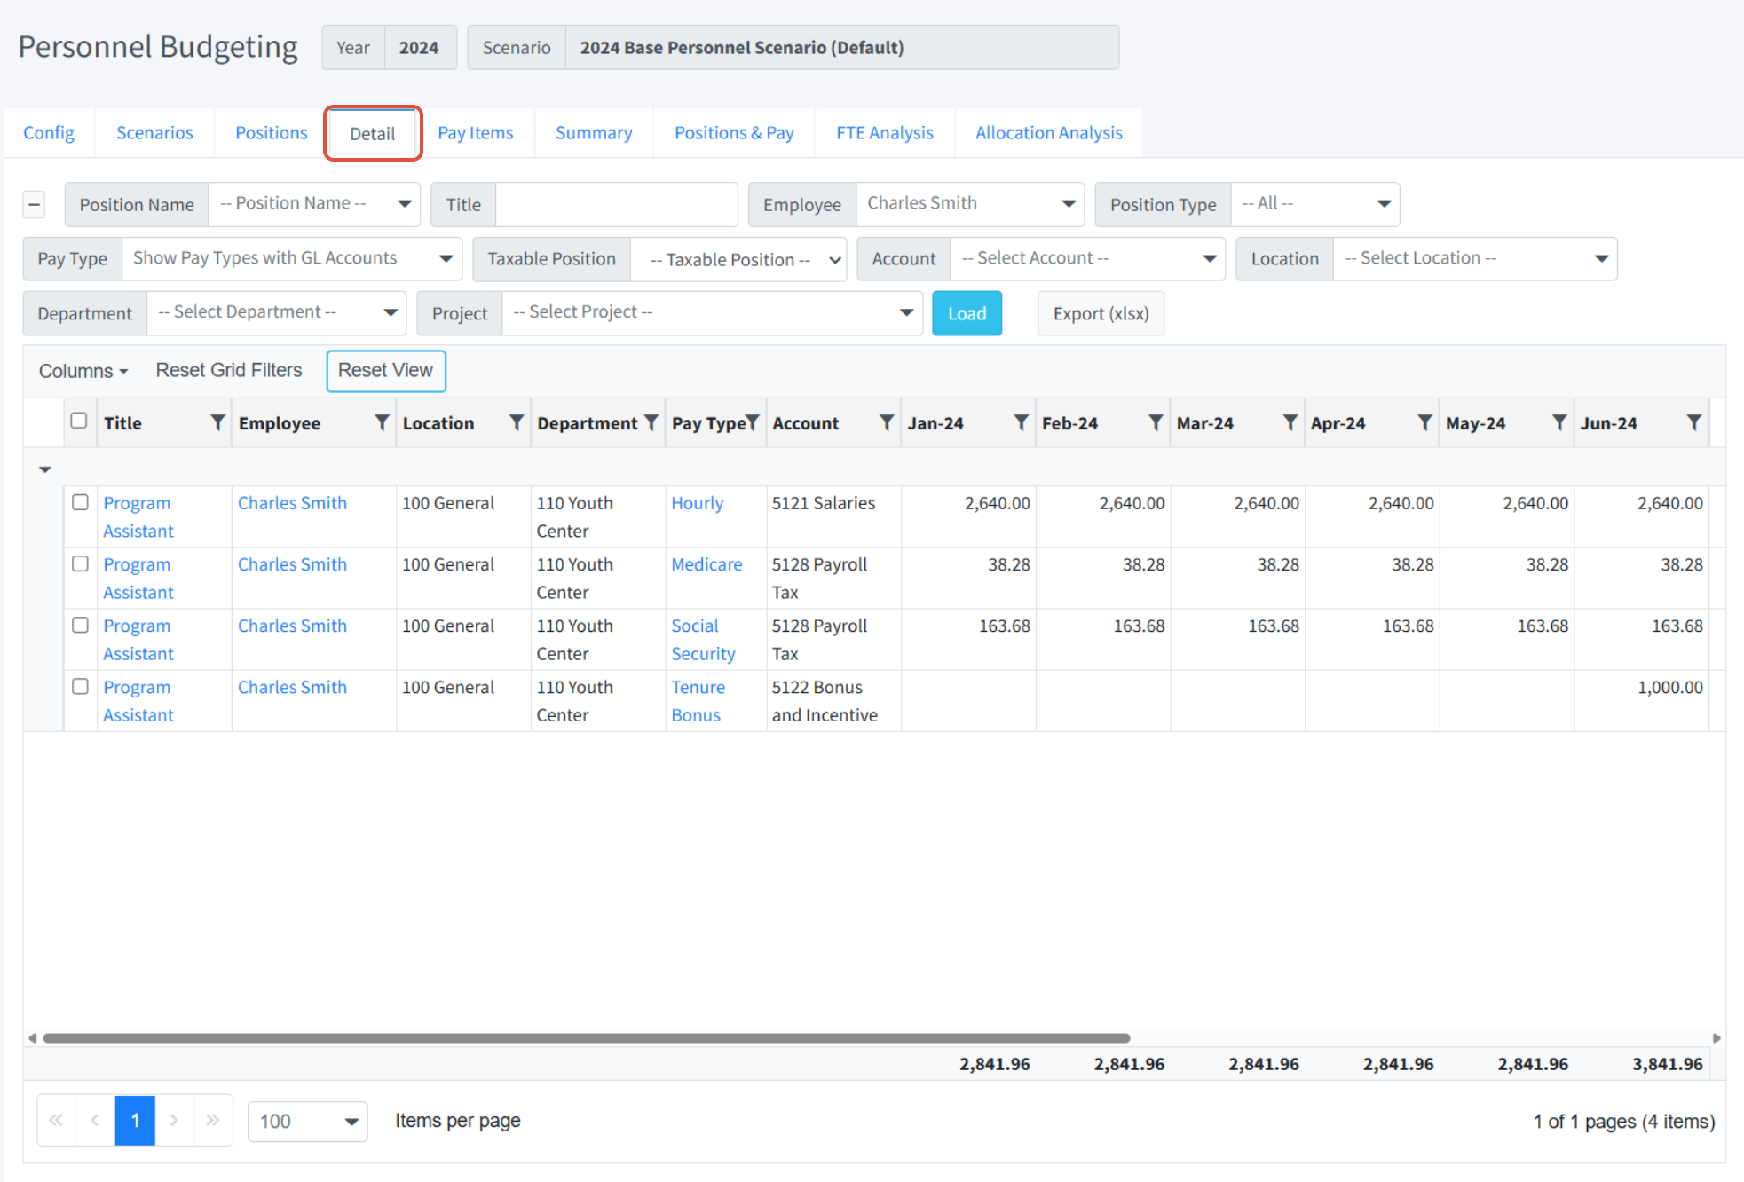The height and width of the screenshot is (1182, 1744).
Task: Click the Jan-24 column filter icon
Action: pyautogui.click(x=1021, y=423)
